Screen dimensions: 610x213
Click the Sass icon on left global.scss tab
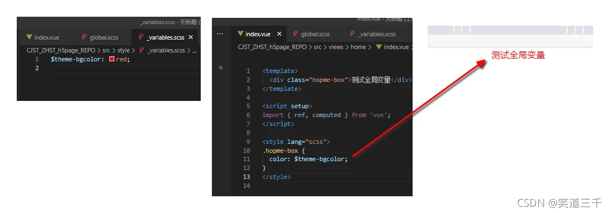tap(84, 37)
